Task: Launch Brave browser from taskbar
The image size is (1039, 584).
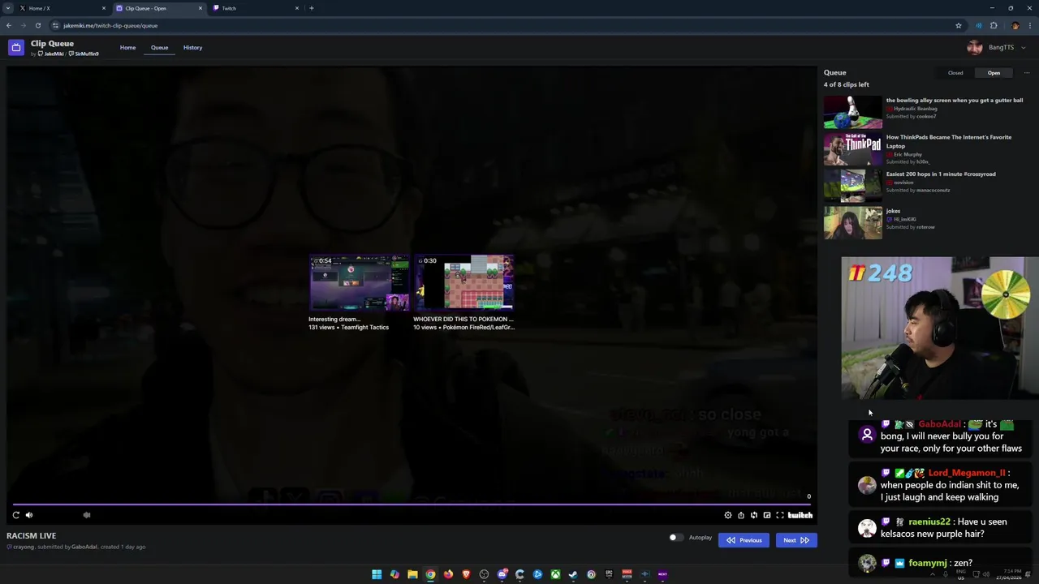Action: [466, 574]
